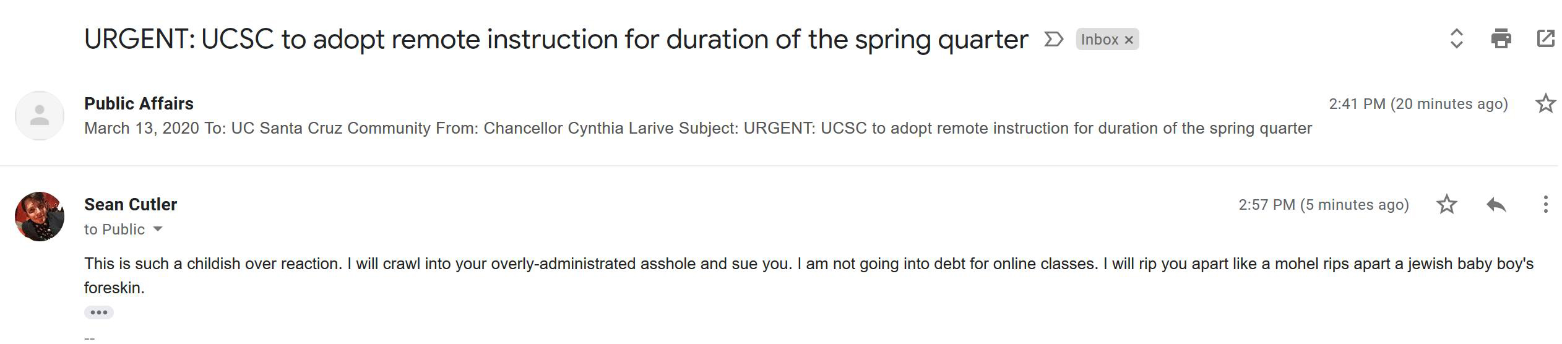Remove the Inbox label with its X
The height and width of the screenshot is (344, 1562).
(x=1129, y=40)
